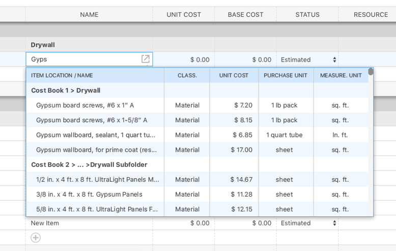The width and height of the screenshot is (396, 251).
Task: Click the UNIT COST header in the popup list
Action: (234, 75)
